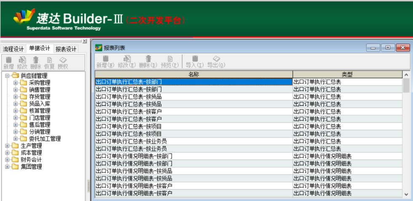Viewport: 413px width, 201px height.
Task: Click the 名称 column header
Action: pyautogui.click(x=194, y=74)
